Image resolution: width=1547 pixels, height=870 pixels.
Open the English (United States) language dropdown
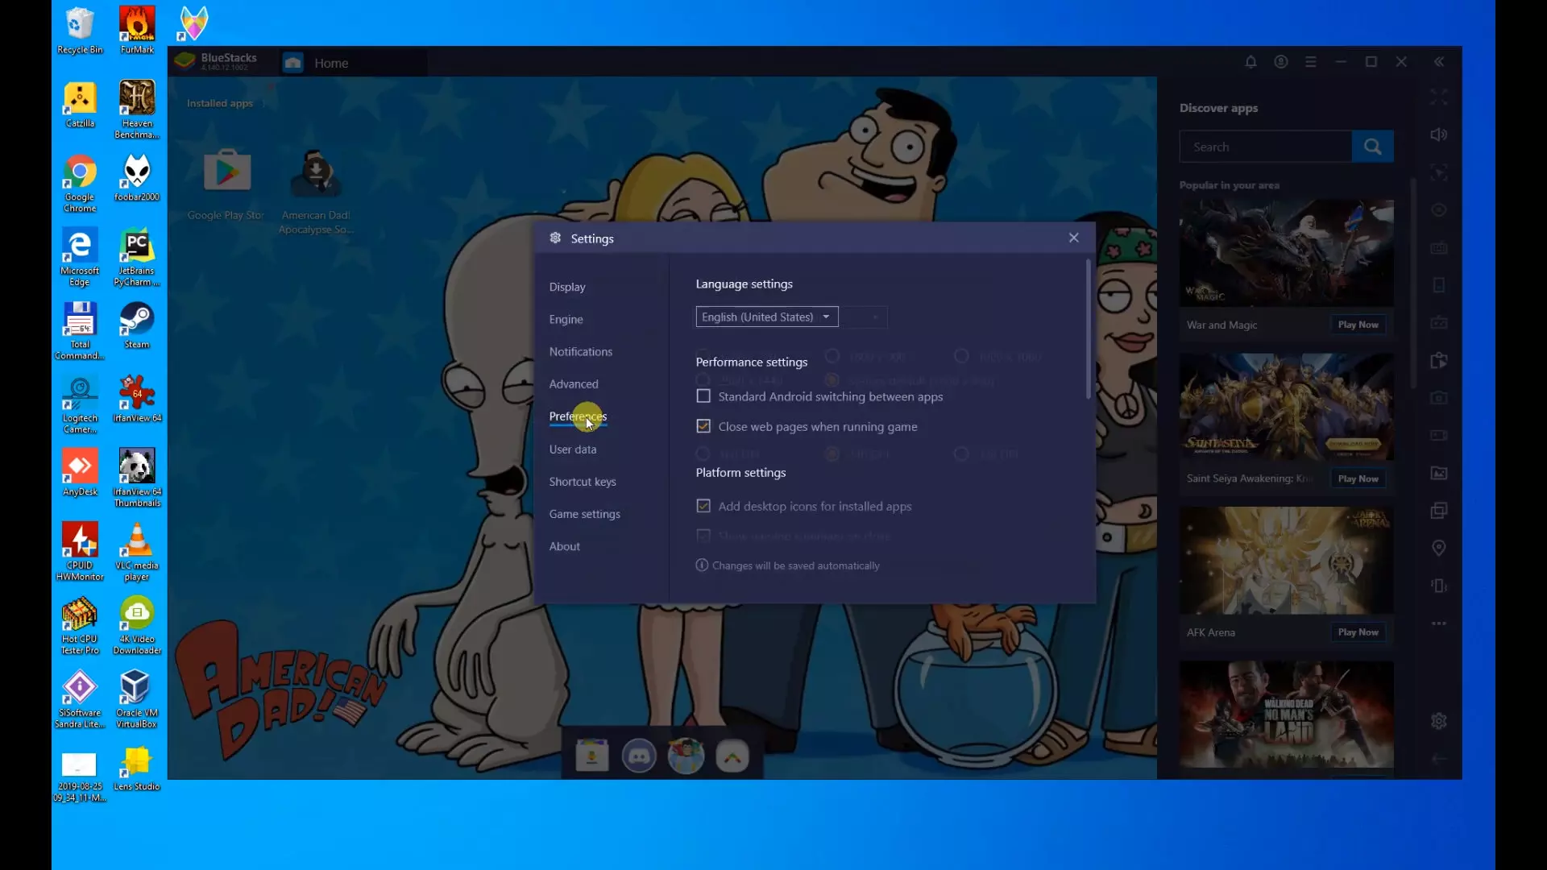tap(766, 317)
